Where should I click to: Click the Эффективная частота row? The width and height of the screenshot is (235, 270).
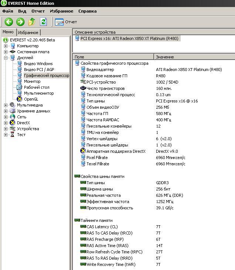click(154, 202)
